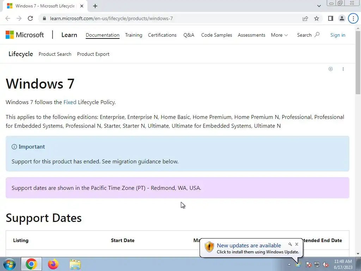
Task: Click the Microsoft logo
Action: [x=25, y=35]
